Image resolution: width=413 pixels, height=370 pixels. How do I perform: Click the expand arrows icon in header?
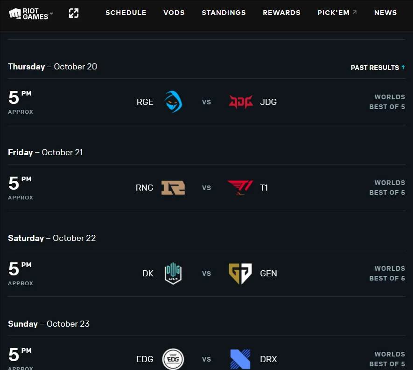point(74,13)
